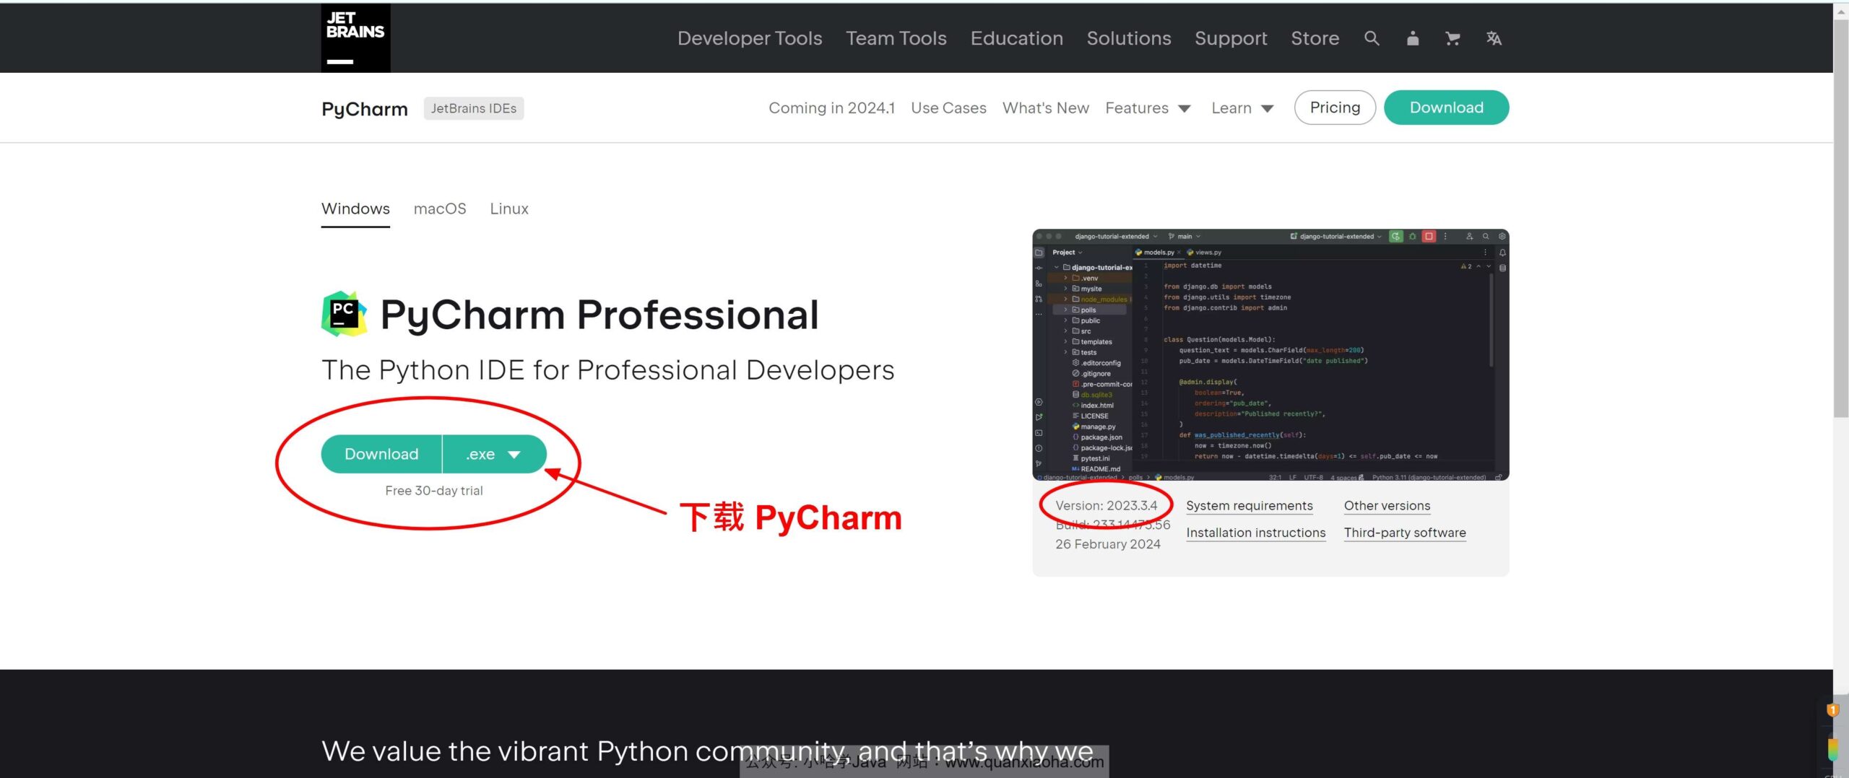Viewport: 1849px width, 778px height.
Task: Open the account profile icon
Action: pos(1413,38)
